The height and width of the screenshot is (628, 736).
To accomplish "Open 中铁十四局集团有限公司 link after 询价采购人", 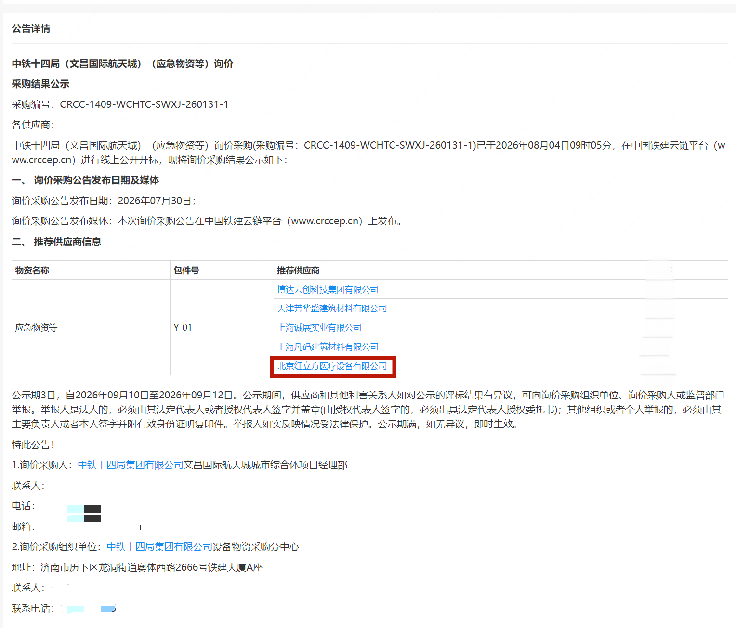I will pyautogui.click(x=131, y=465).
